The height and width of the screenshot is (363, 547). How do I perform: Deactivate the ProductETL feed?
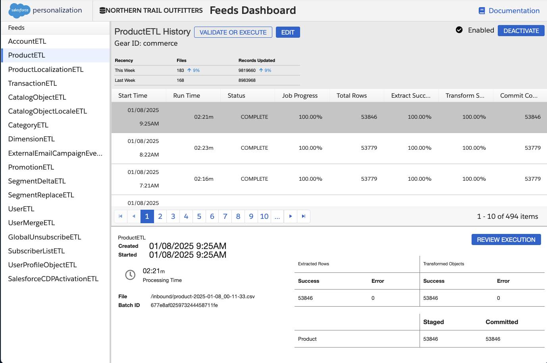521,31
